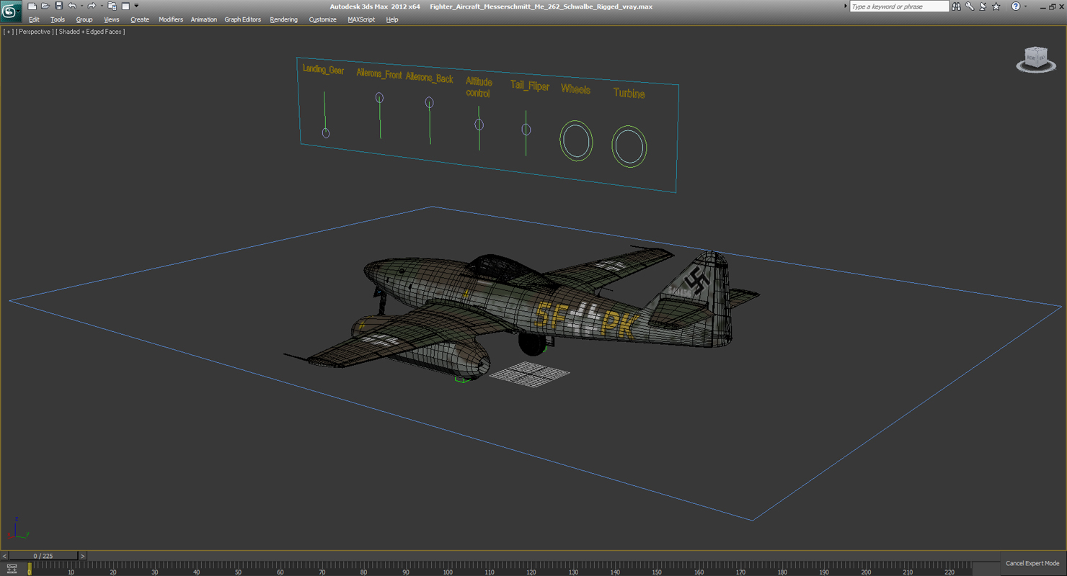Click the time slider previous frame arrow
This screenshot has width=1067, height=576.
[x=4, y=556]
